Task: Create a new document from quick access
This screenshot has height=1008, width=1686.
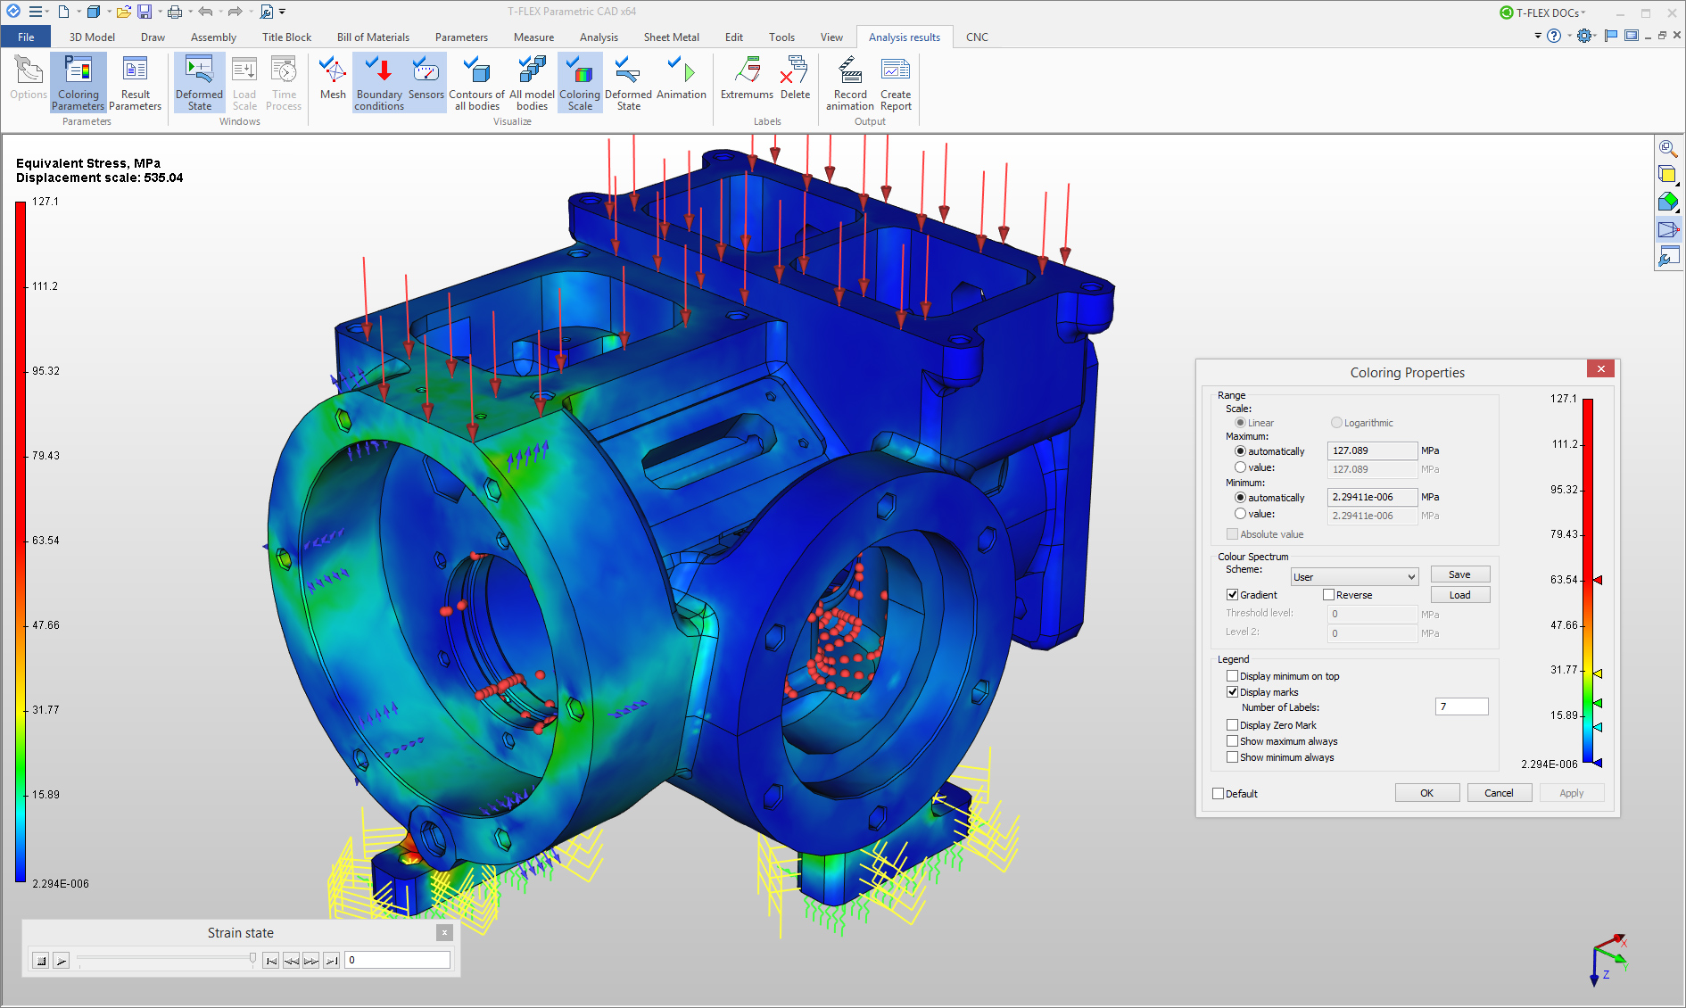Action: click(x=63, y=12)
